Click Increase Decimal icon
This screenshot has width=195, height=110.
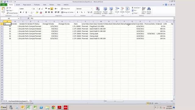tap(88, 12)
